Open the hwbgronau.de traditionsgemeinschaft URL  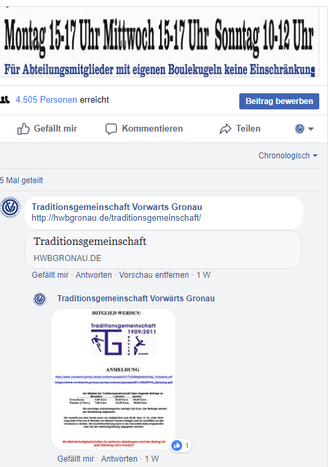(116, 217)
